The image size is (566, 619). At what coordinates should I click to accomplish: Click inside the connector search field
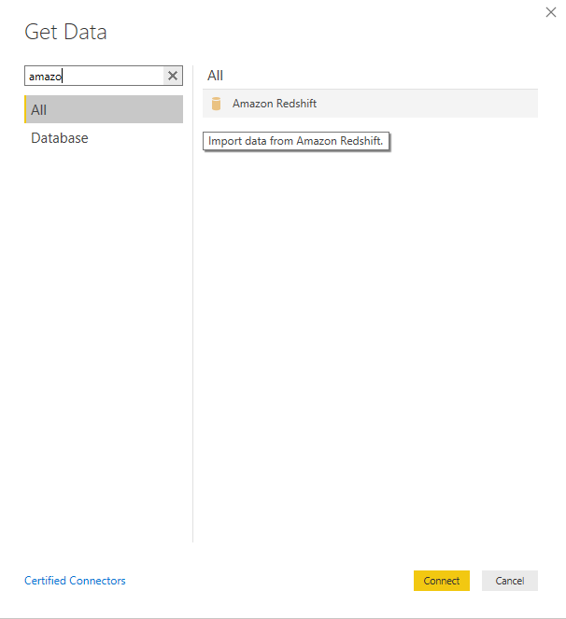[x=112, y=77]
